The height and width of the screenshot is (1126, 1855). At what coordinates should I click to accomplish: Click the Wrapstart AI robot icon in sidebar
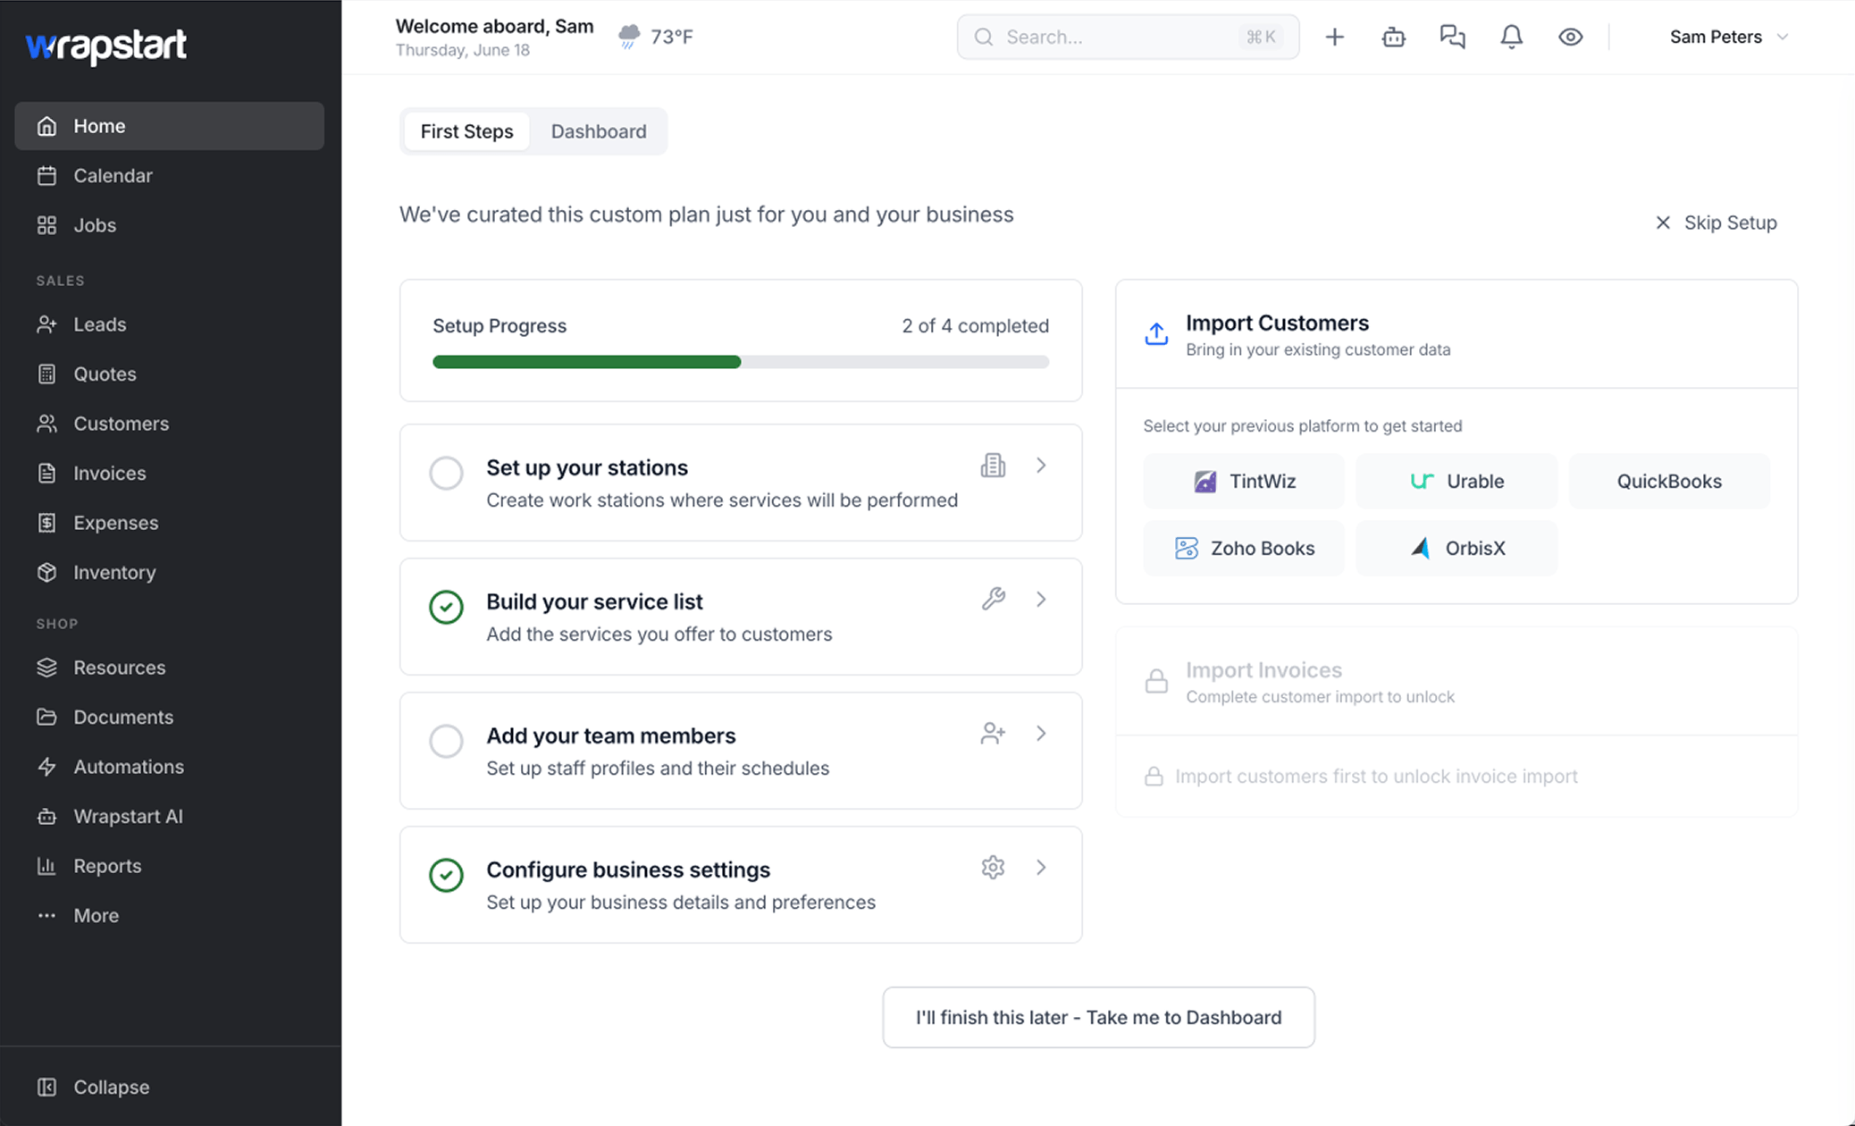coord(47,816)
